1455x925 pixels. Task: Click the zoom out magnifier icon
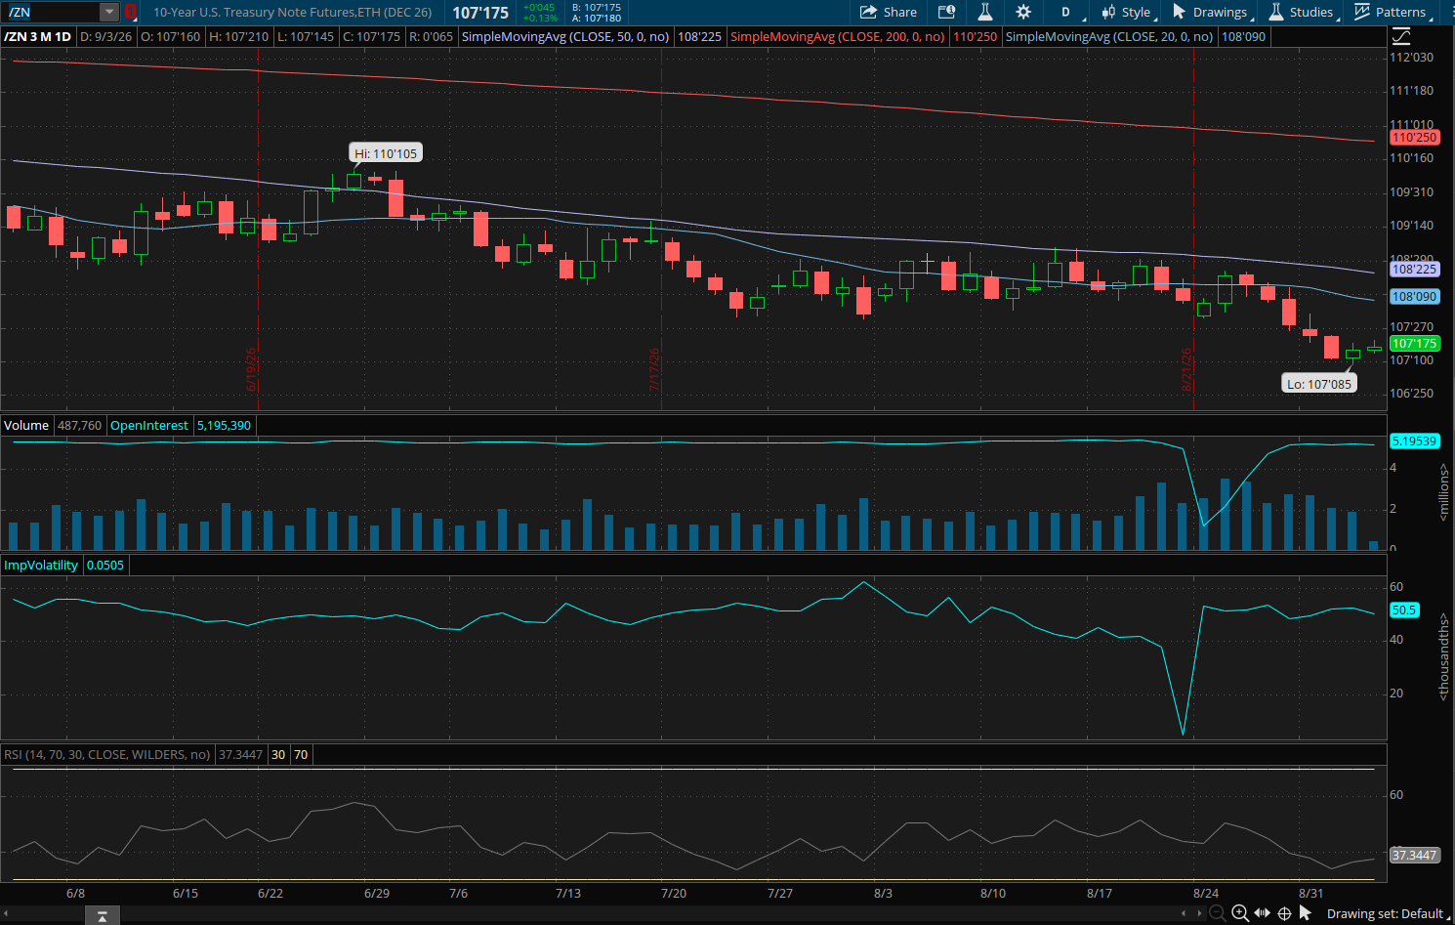point(1218,913)
